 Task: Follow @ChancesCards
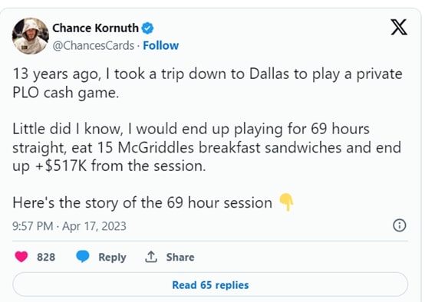click(161, 45)
